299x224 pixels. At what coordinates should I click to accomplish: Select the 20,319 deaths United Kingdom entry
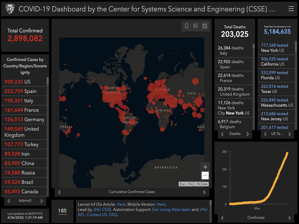[x=234, y=91]
